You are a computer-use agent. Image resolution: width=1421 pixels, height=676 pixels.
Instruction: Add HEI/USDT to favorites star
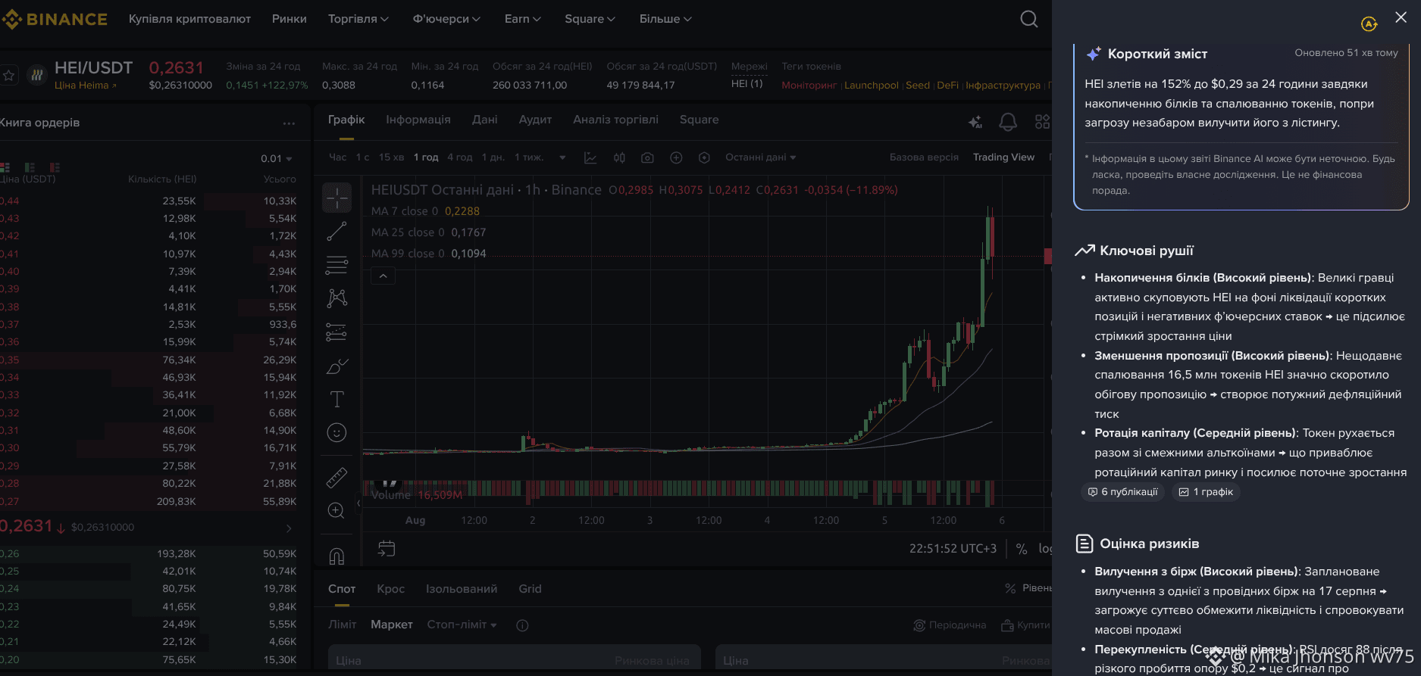9,76
